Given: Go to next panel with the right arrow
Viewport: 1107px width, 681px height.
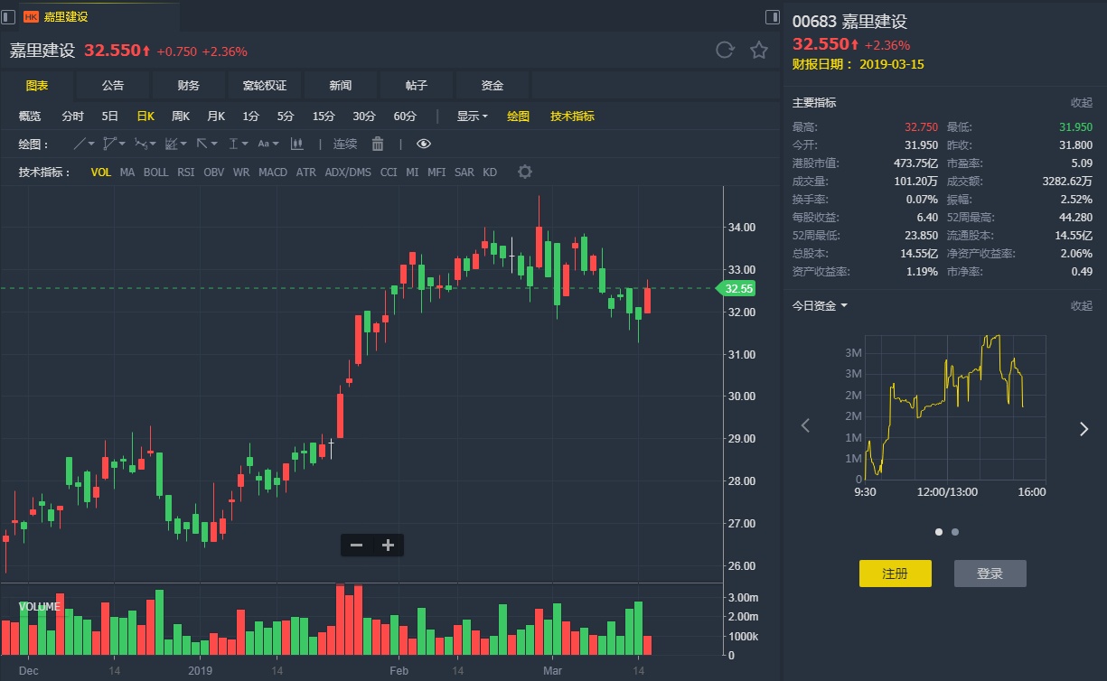Looking at the screenshot, I should (1084, 429).
